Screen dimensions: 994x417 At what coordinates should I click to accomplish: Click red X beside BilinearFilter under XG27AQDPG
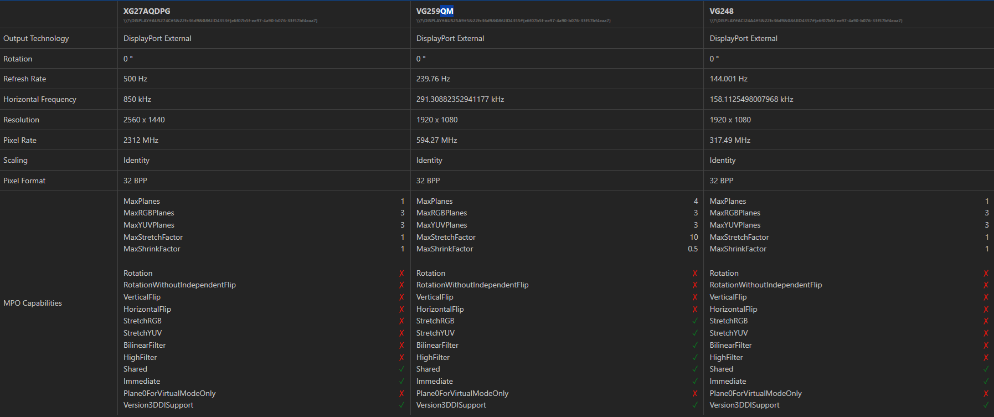[401, 346]
